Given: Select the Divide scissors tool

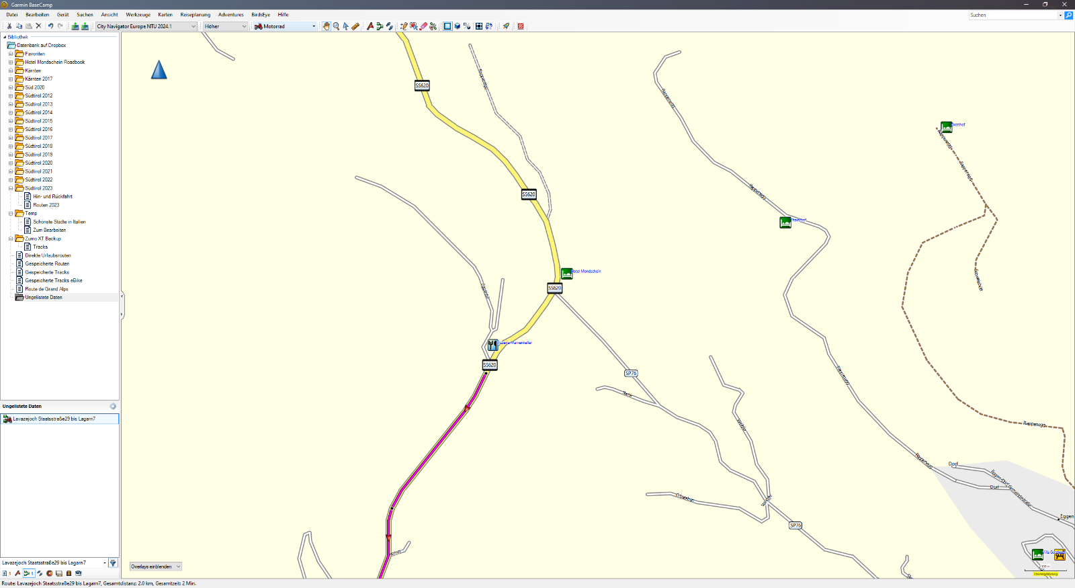Looking at the screenshot, I should point(433,26).
